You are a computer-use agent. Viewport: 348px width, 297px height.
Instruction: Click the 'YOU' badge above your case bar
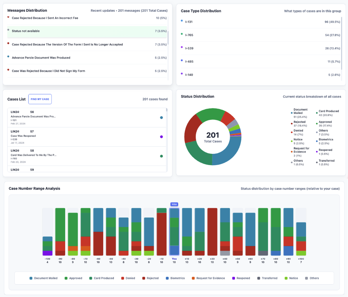pyautogui.click(x=174, y=204)
